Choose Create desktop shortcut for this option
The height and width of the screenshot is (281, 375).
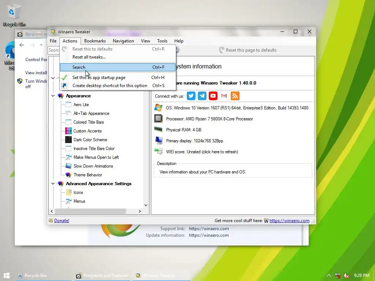118,86
